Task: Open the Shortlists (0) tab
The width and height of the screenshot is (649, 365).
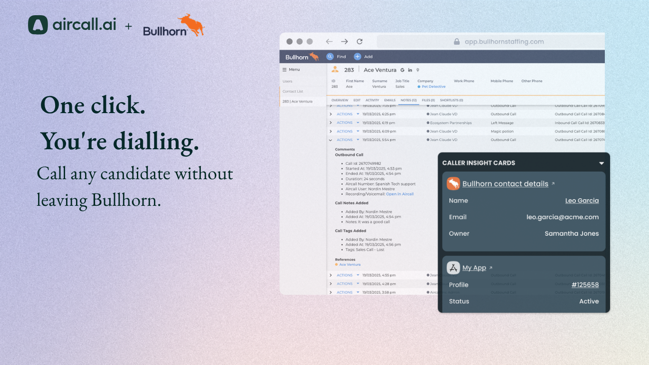Action: point(451,100)
